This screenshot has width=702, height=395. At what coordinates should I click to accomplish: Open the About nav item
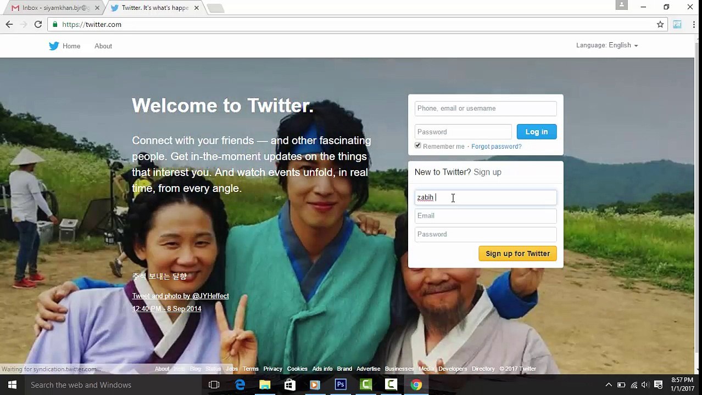103,46
